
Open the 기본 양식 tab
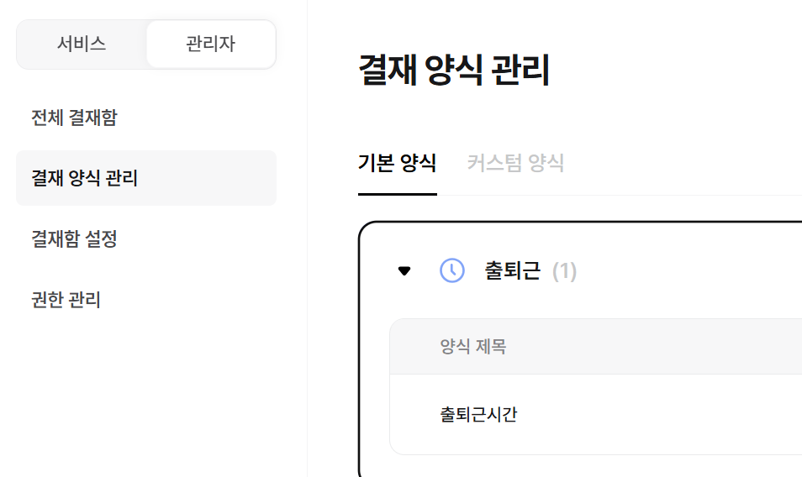click(397, 164)
